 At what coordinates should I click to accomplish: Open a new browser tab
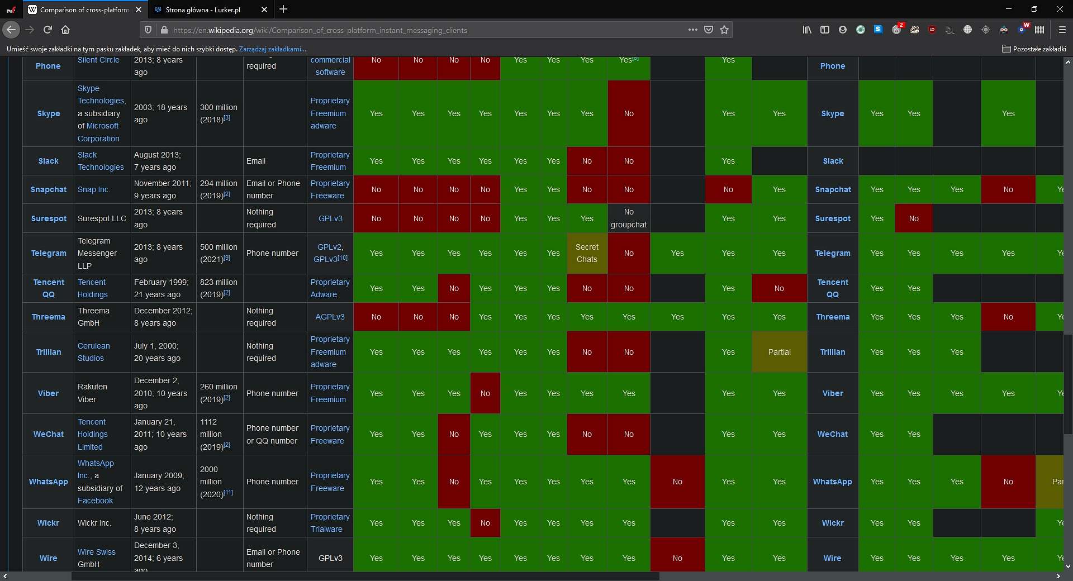283,9
